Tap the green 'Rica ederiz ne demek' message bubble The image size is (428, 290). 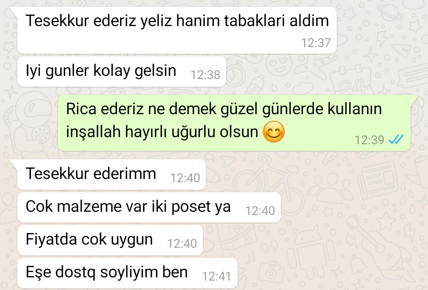pyautogui.click(x=234, y=123)
